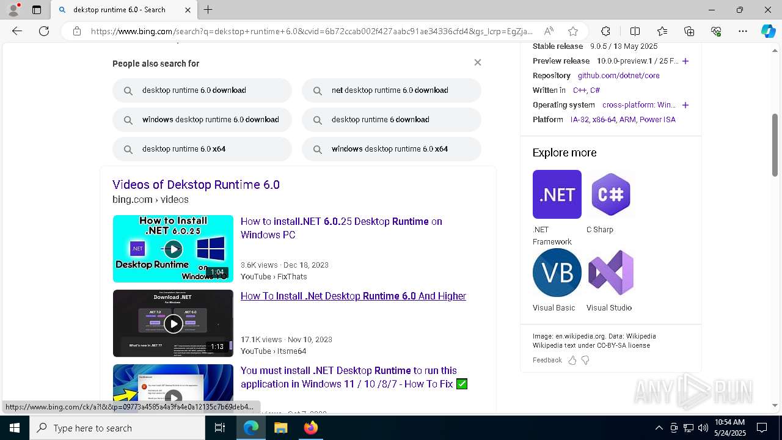This screenshot has width=782, height=440.
Task: Search 'desktop runtime 6.0 download' suggestion
Action: pos(202,90)
